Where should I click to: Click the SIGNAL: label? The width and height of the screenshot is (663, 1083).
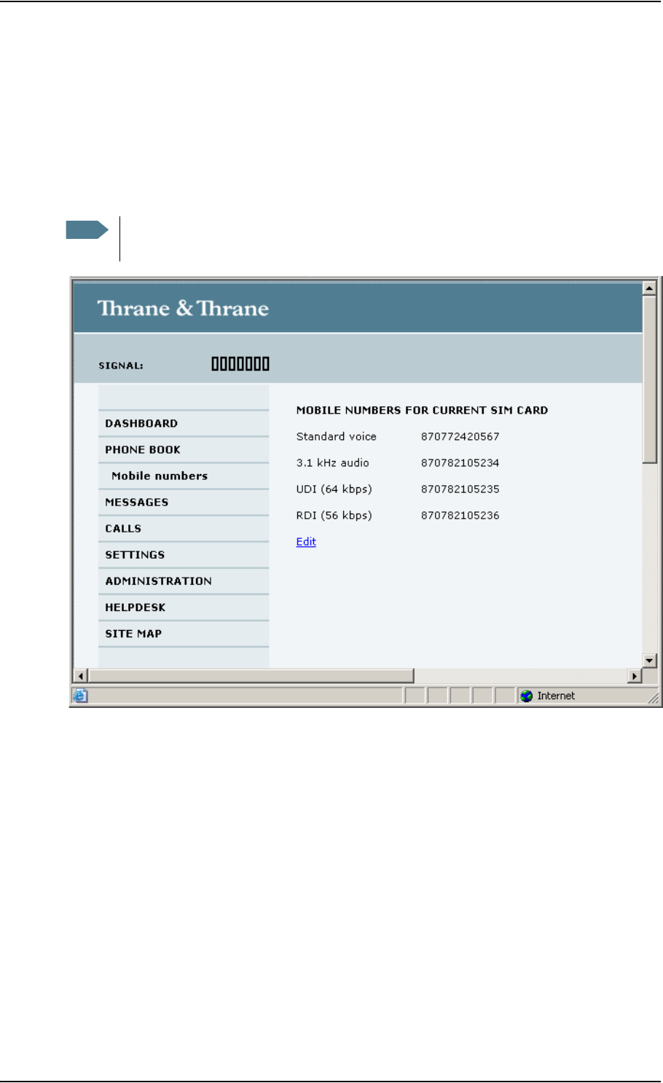[x=121, y=366]
